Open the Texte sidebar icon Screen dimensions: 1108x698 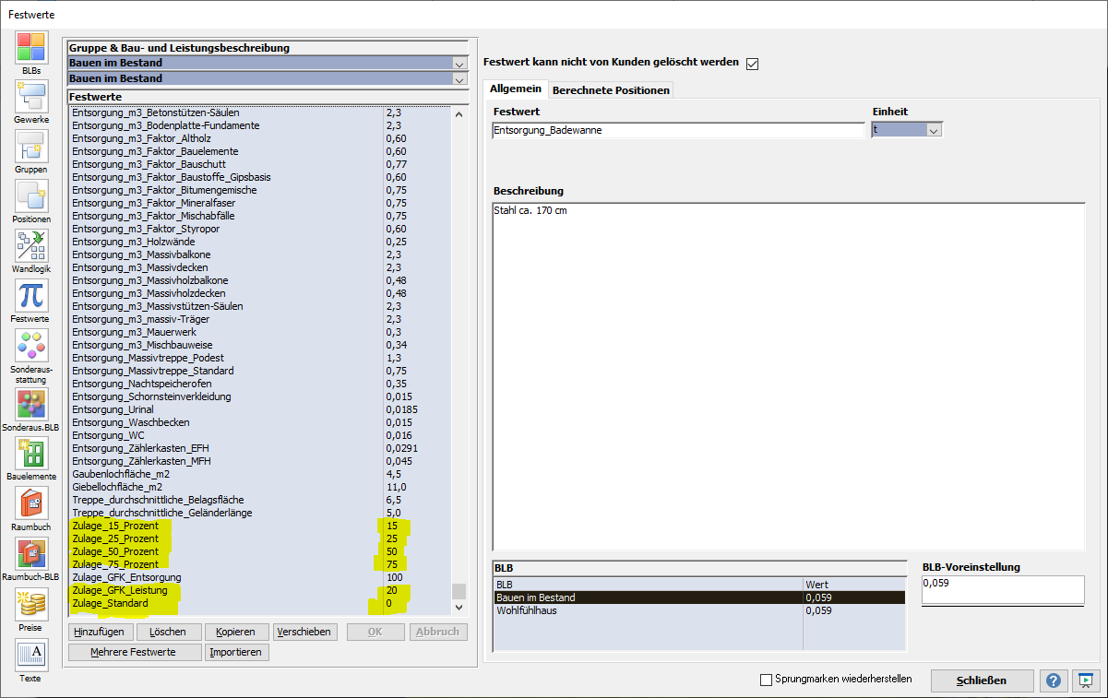30,655
